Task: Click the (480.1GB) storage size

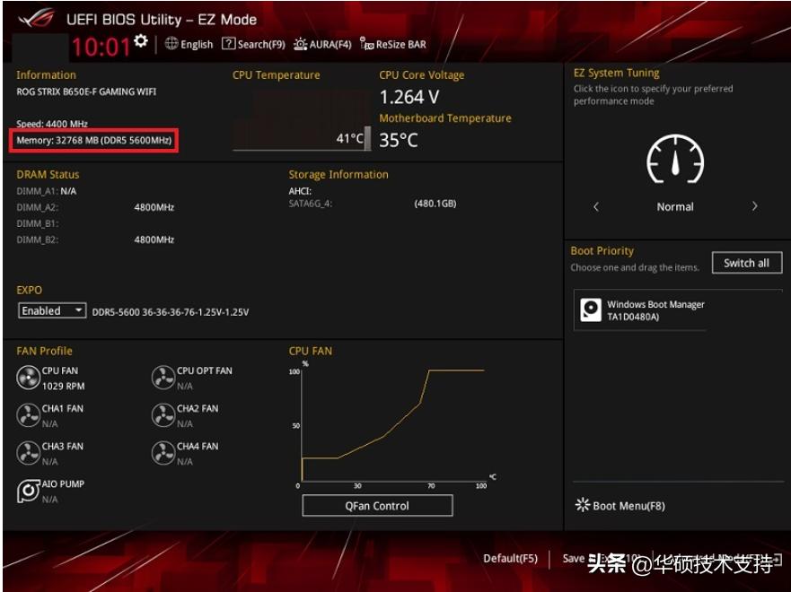Action: [435, 204]
